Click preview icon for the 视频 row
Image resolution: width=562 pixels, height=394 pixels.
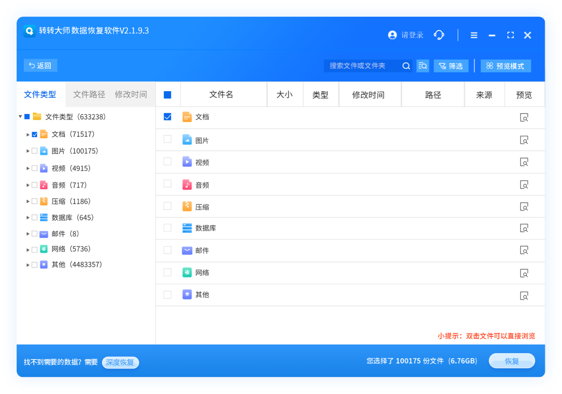point(524,162)
